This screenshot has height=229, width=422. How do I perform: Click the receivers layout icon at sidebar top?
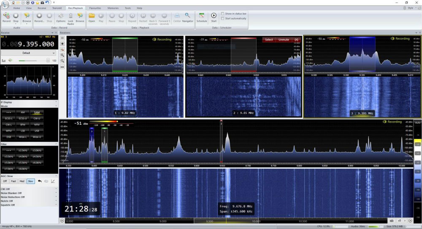62,38
